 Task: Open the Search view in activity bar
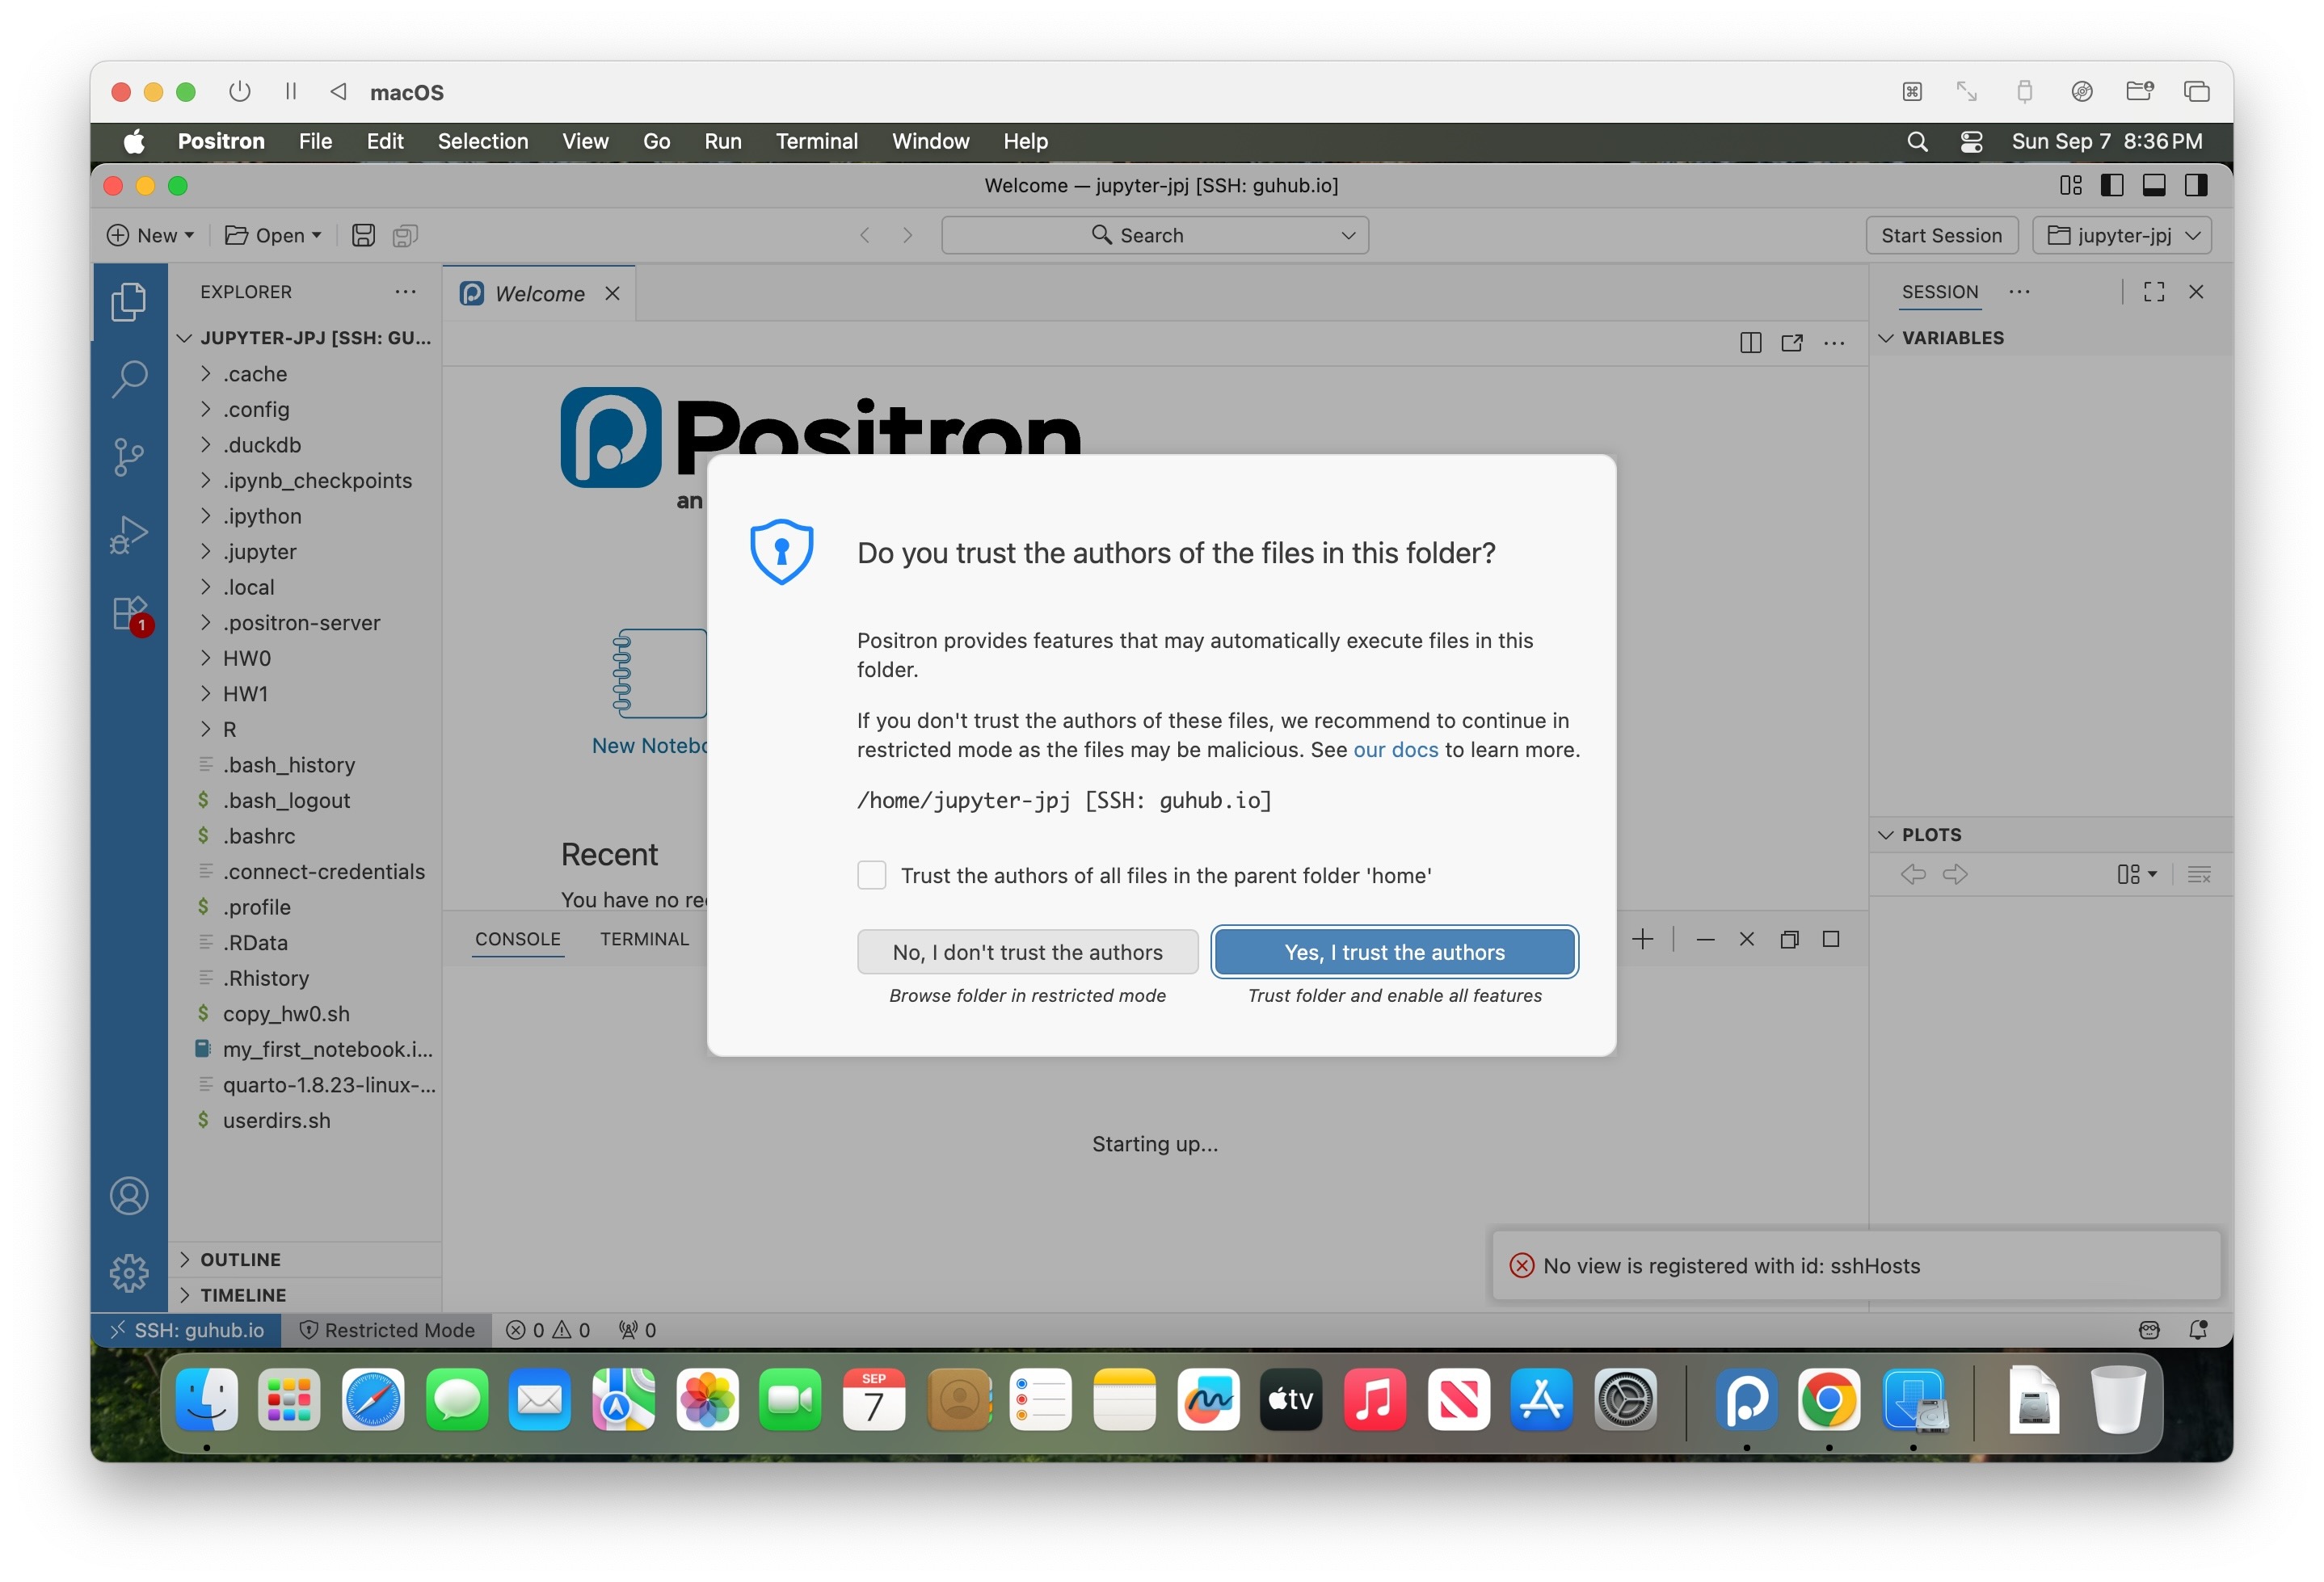(128, 379)
